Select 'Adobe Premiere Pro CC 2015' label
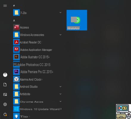 click(x=36, y=72)
